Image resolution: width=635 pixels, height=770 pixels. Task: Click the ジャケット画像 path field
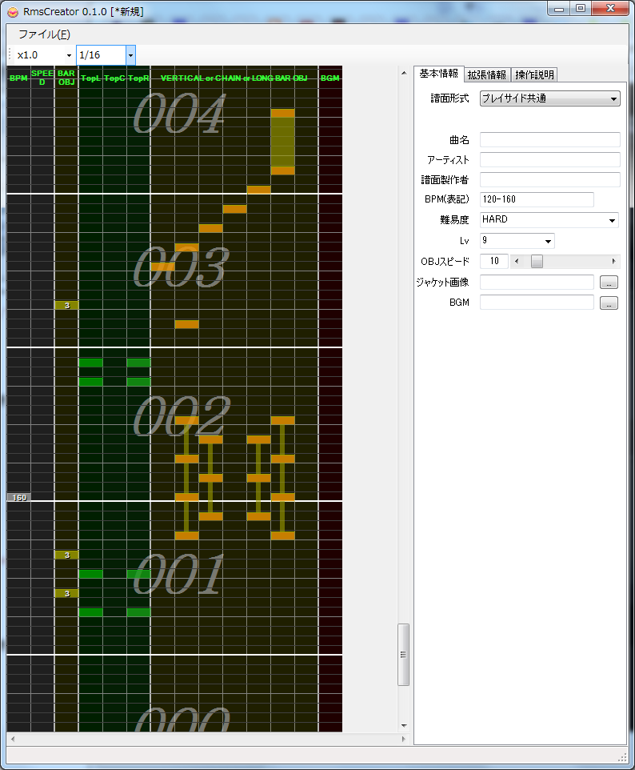(x=537, y=282)
